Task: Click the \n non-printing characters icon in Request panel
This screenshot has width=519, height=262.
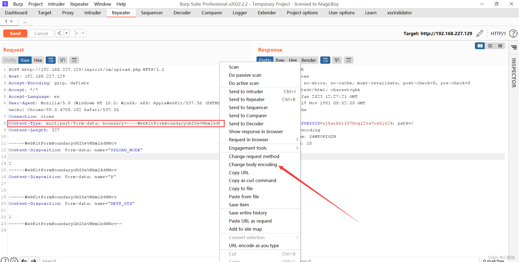Action: (x=62, y=60)
